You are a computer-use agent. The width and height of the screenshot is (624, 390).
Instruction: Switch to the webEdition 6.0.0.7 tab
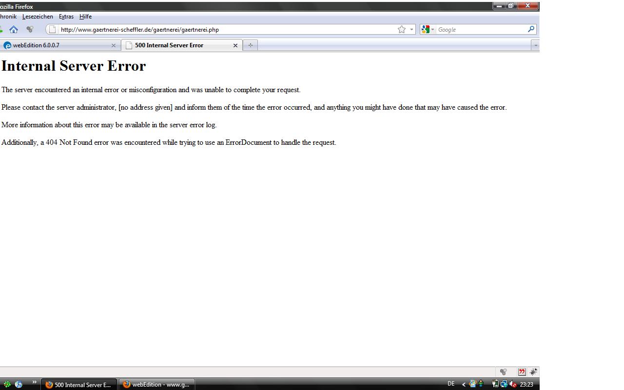point(59,45)
